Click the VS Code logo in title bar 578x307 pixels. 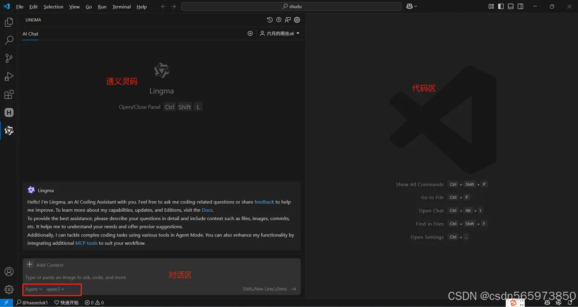7,6
